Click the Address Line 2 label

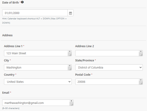pyautogui.click(x=85, y=46)
